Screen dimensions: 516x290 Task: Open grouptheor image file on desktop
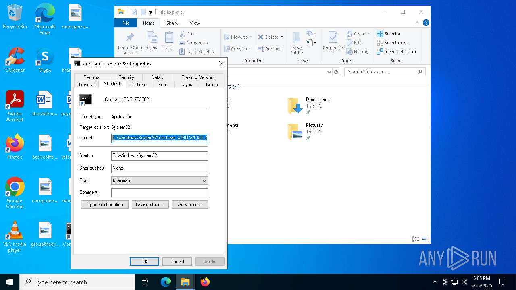point(45,234)
